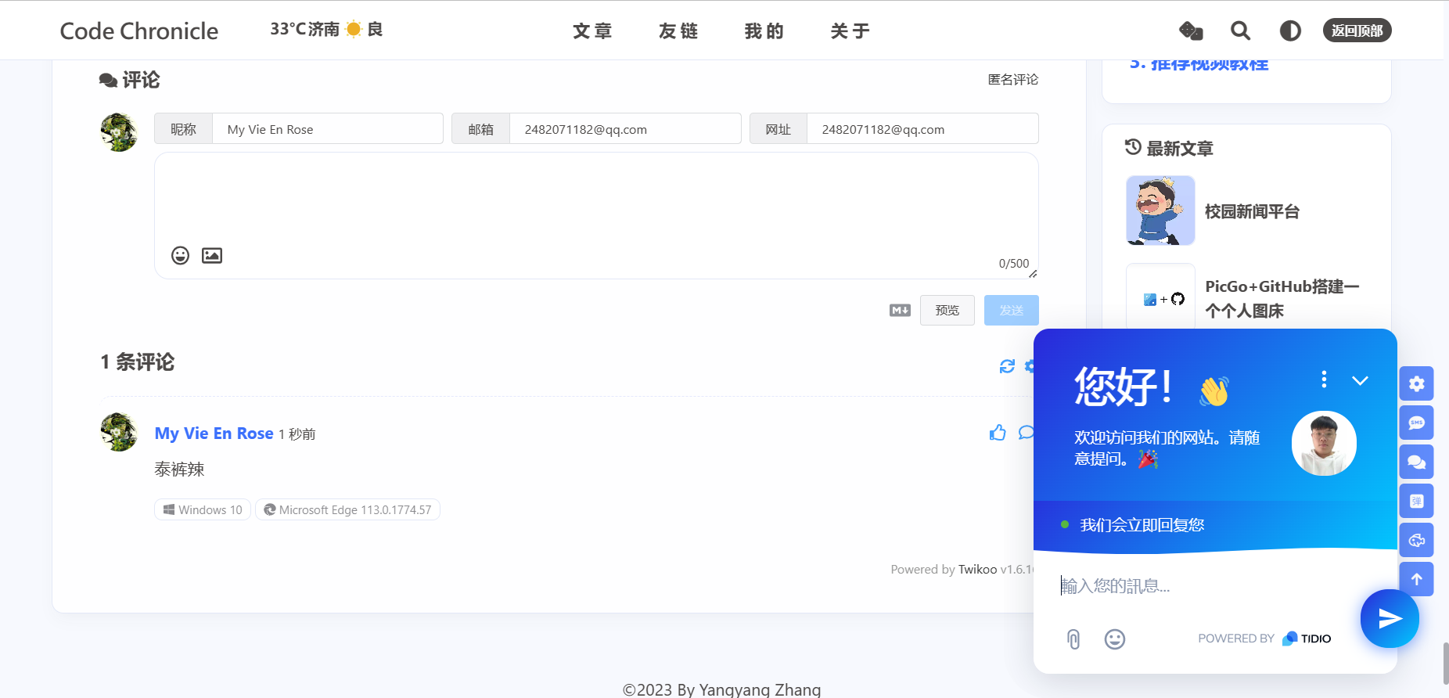Screen dimensions: 1449x698
Task: Open the 关于 menu
Action: [850, 31]
